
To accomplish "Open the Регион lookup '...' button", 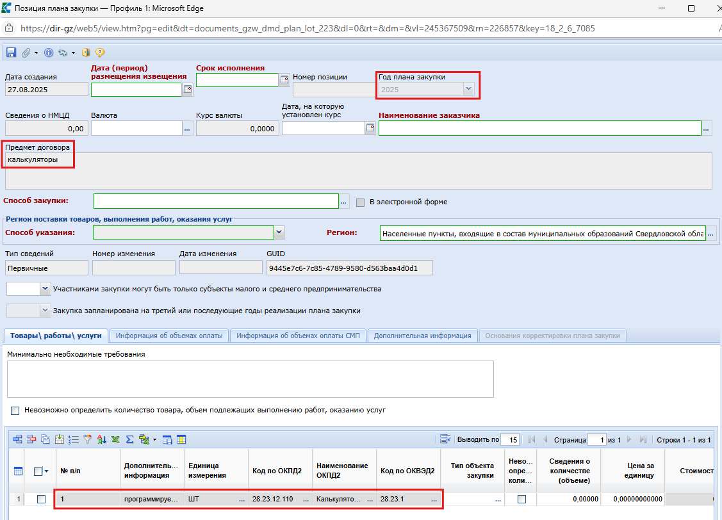I will click(x=711, y=233).
